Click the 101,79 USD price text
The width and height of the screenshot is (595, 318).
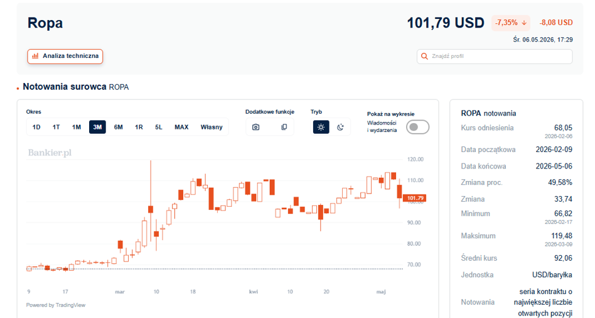click(x=446, y=23)
